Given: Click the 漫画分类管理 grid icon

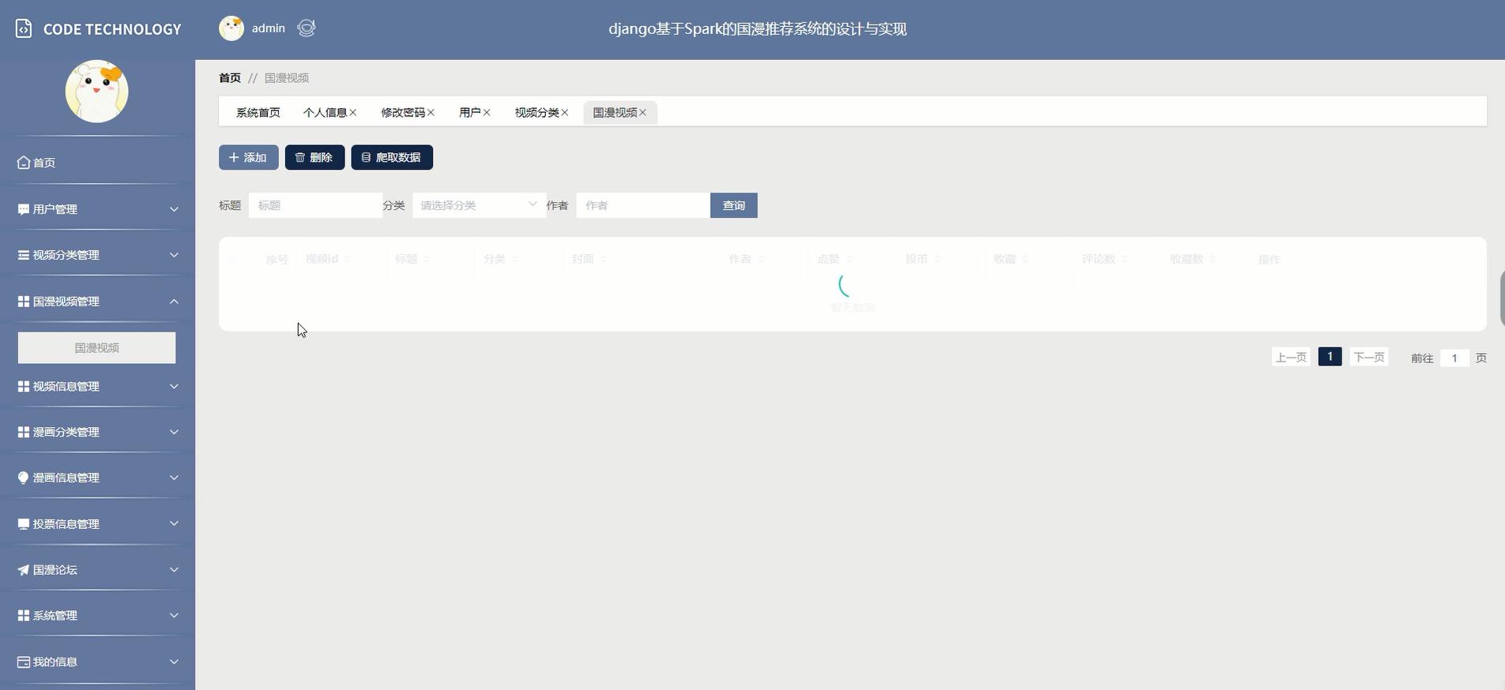Looking at the screenshot, I should [x=23, y=432].
